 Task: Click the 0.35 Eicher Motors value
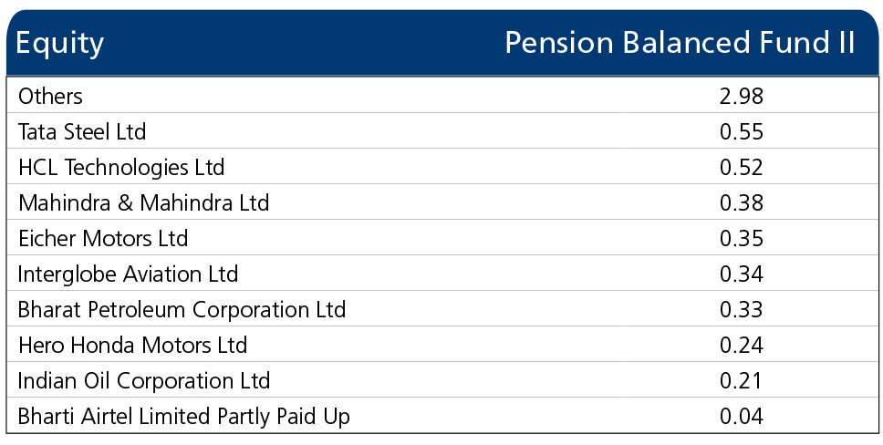(x=741, y=238)
